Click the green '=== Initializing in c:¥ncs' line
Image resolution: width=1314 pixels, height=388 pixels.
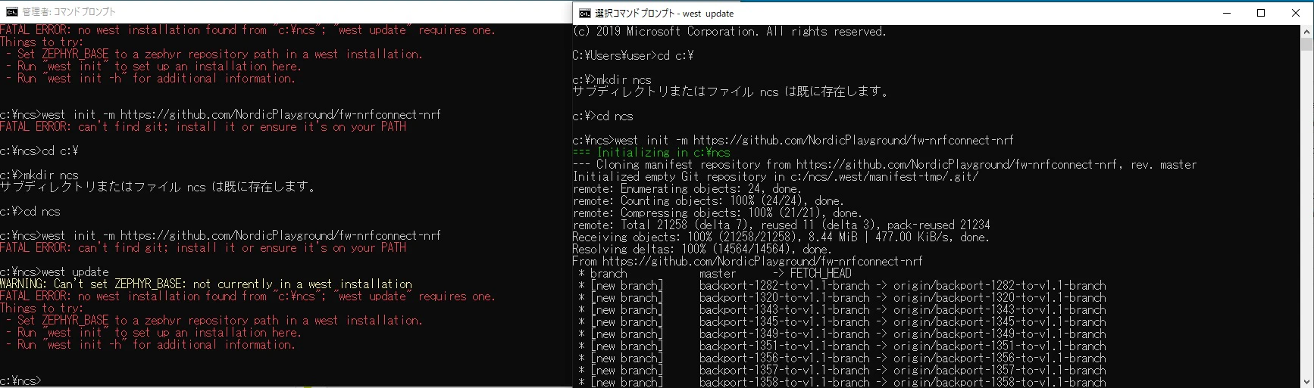pos(652,152)
